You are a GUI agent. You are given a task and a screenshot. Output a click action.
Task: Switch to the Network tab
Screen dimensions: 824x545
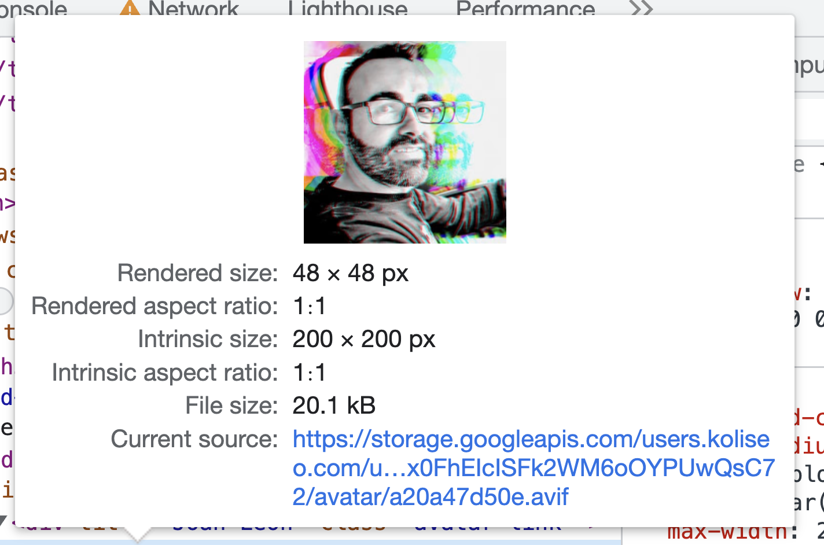pyautogui.click(x=193, y=8)
